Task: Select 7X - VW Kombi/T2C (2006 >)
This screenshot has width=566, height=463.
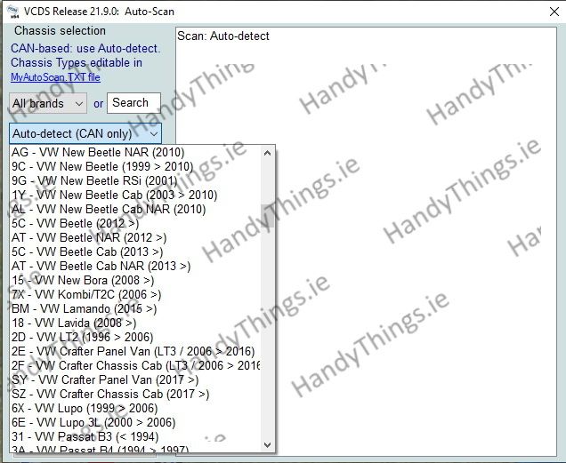Action: tap(135, 295)
